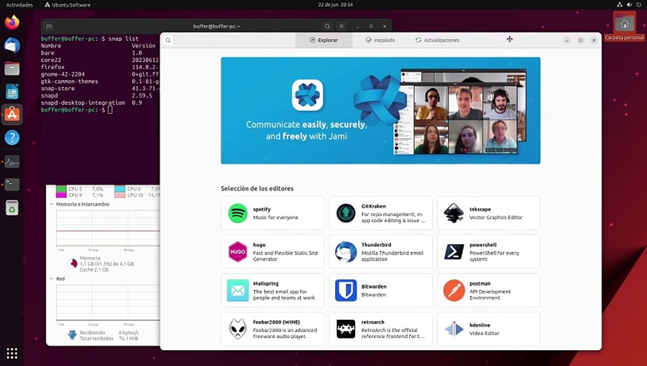Open Files from the dock
This screenshot has height=366, width=647.
(12, 68)
